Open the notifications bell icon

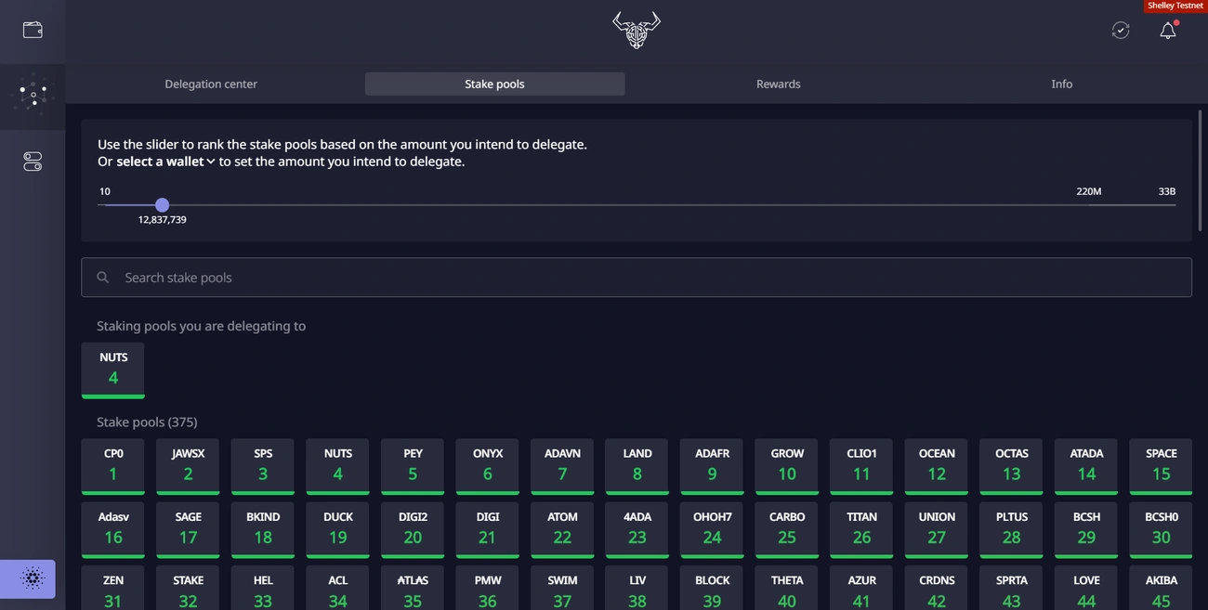point(1168,31)
